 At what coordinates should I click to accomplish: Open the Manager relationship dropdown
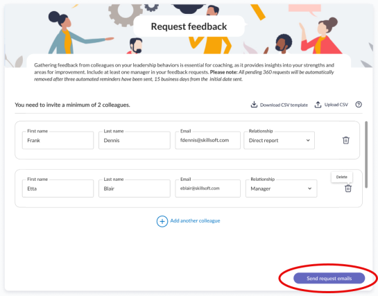(x=281, y=189)
